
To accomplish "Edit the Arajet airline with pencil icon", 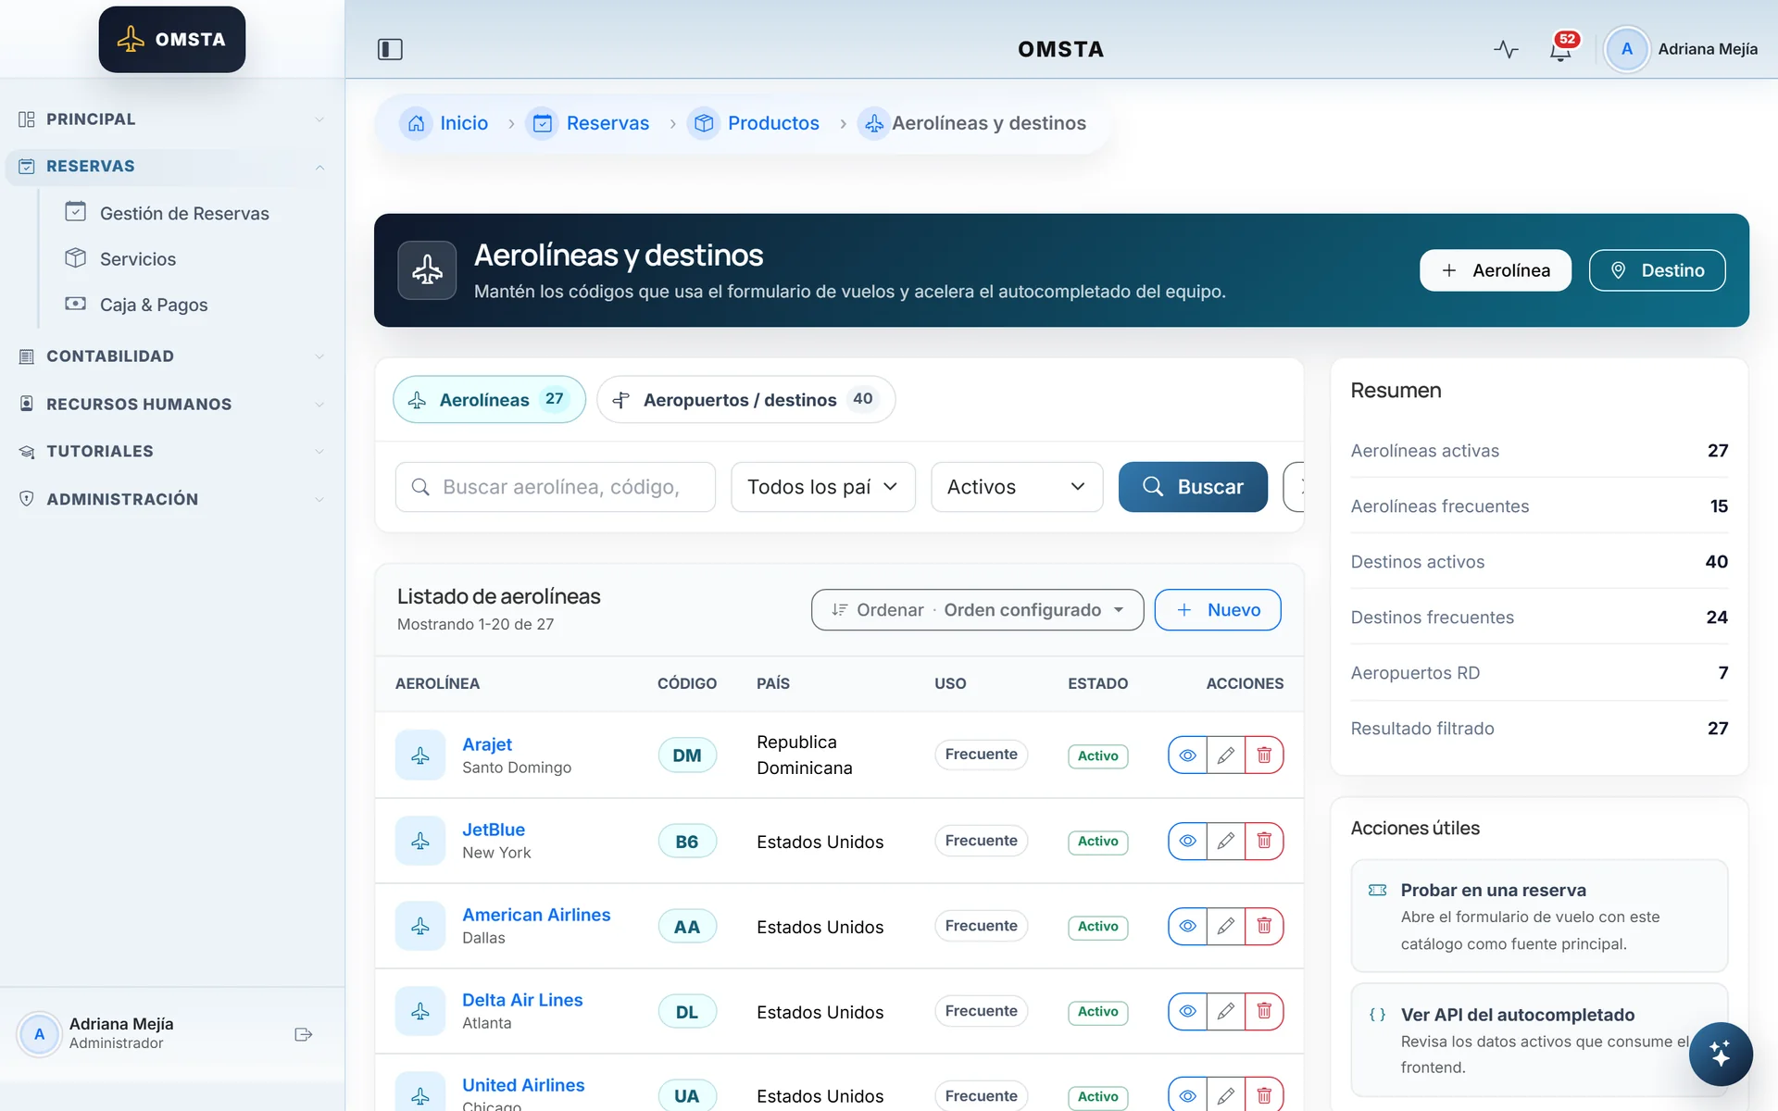I will pos(1225,755).
